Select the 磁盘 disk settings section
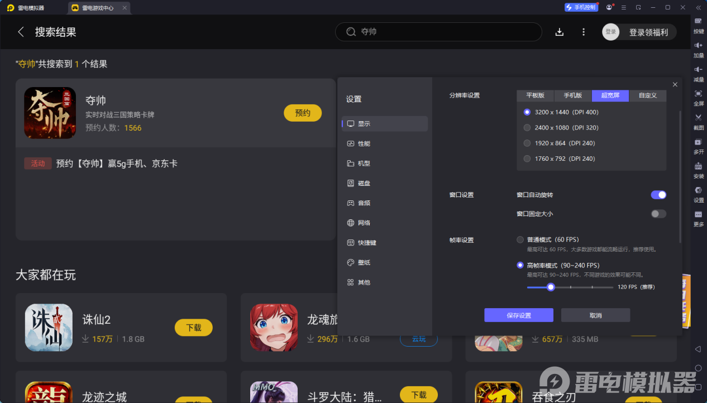 (385, 183)
